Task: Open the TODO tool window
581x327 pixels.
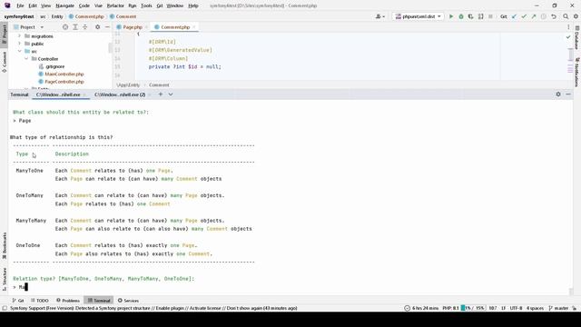Action: [x=39, y=301]
